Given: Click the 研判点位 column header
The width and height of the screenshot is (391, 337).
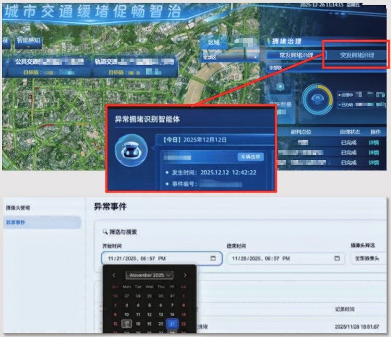Looking at the screenshot, I should point(301,132).
